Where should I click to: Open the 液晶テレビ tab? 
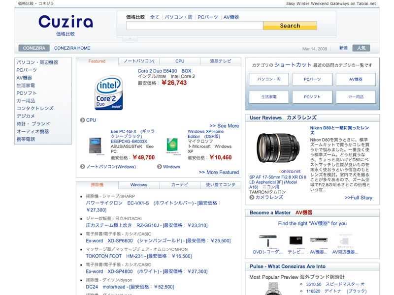pyautogui.click(x=221, y=61)
